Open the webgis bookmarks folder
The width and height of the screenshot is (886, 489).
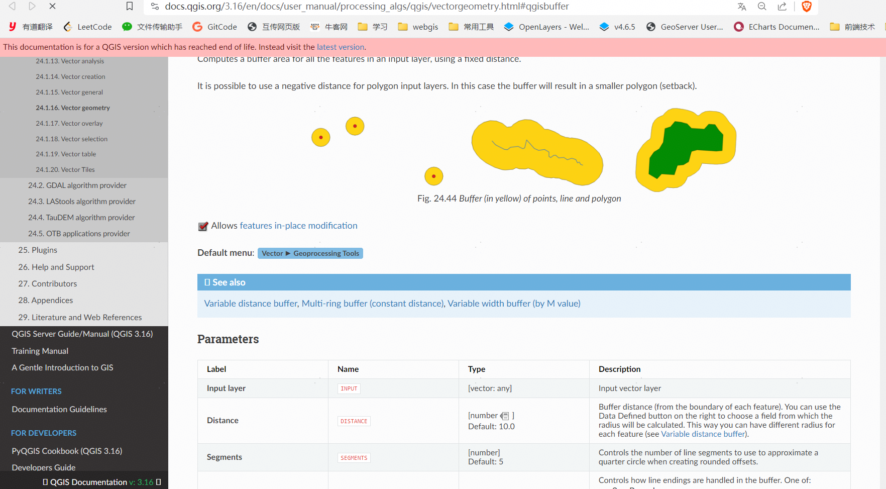418,27
